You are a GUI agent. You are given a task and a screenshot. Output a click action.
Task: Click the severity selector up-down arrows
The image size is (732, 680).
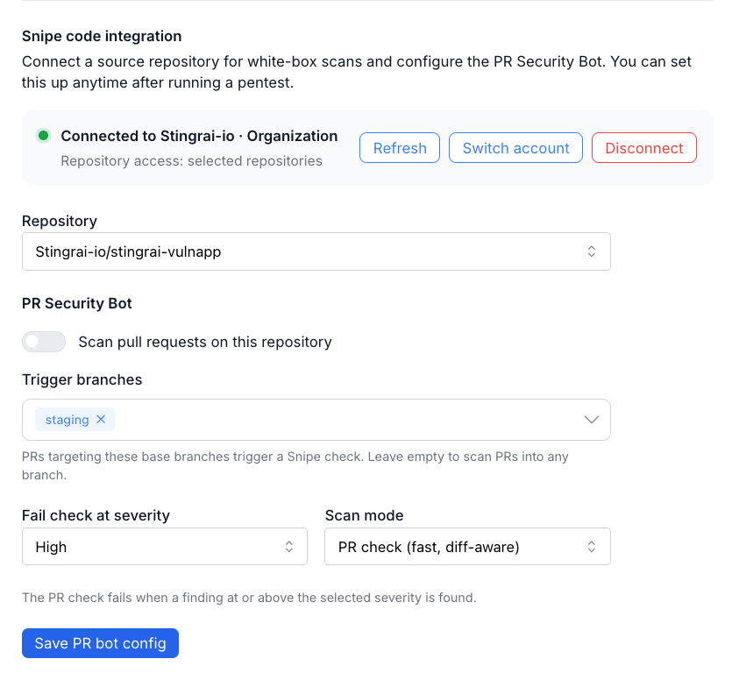(289, 547)
